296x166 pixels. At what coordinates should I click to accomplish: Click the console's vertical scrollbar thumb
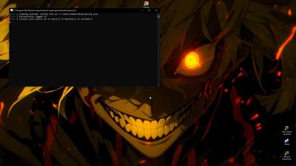click(x=158, y=17)
